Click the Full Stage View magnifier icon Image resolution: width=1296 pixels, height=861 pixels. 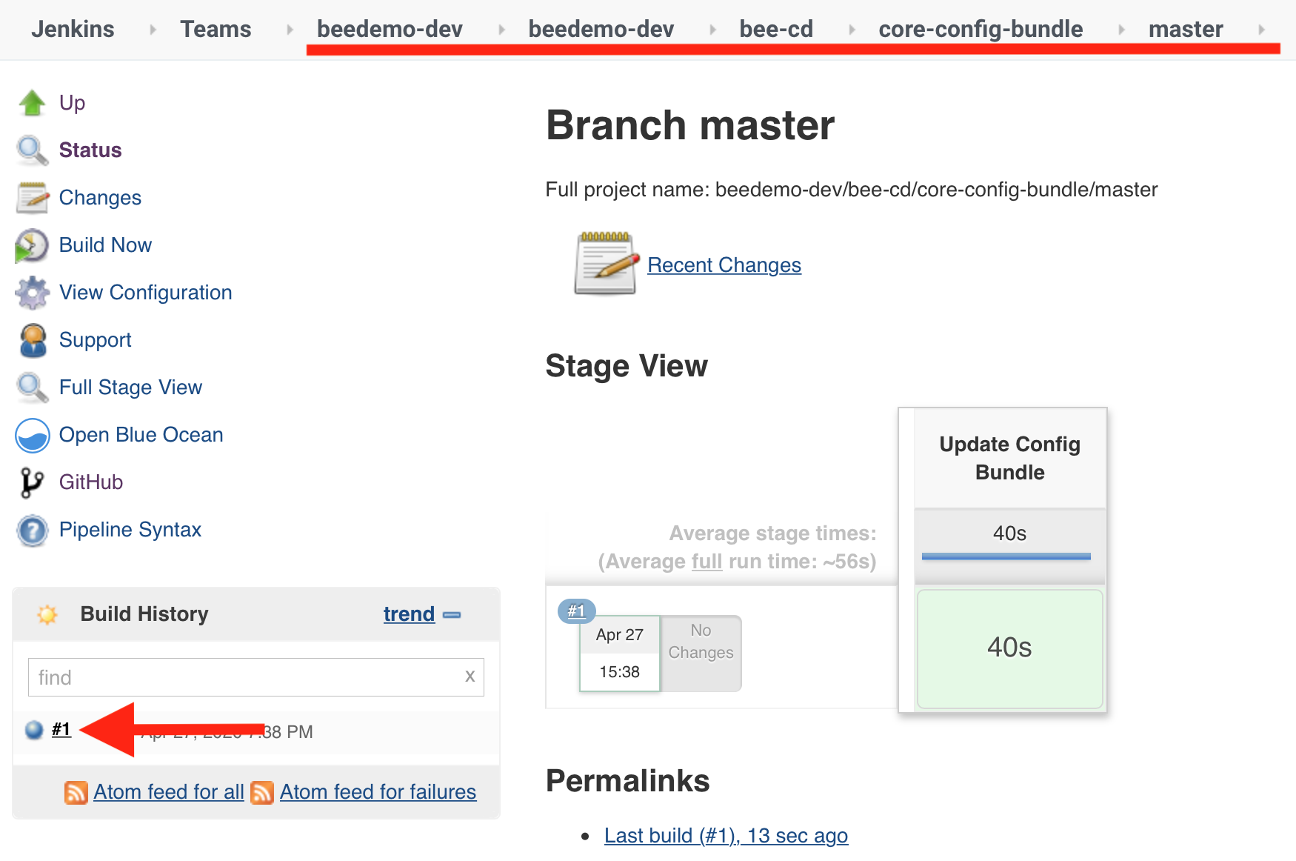click(x=33, y=388)
